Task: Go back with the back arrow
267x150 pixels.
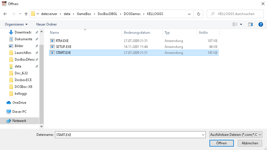Action: tap(5, 14)
